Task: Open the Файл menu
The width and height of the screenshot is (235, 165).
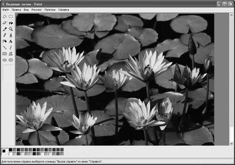Action: (5, 10)
